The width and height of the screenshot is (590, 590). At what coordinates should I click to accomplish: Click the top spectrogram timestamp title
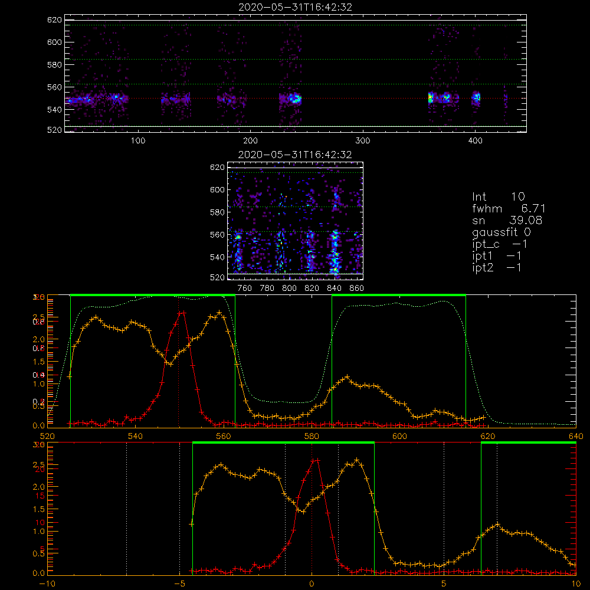click(x=296, y=7)
